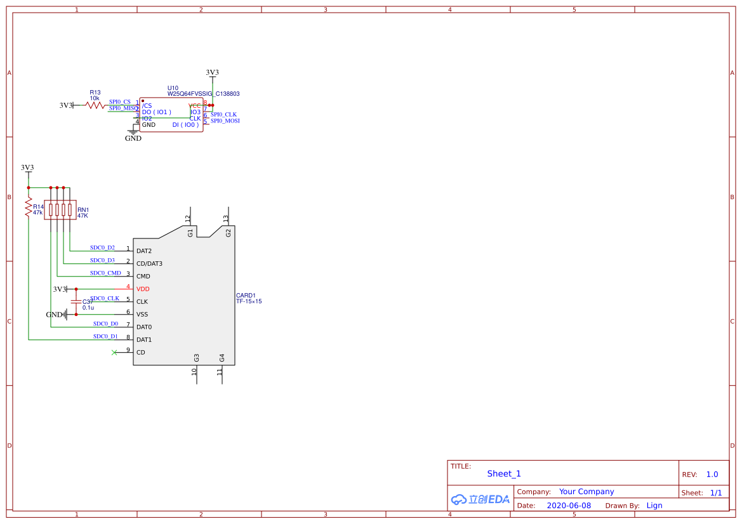
Task: Select the U10 W25Q64FVSSIG part name
Action: pyautogui.click(x=203, y=93)
